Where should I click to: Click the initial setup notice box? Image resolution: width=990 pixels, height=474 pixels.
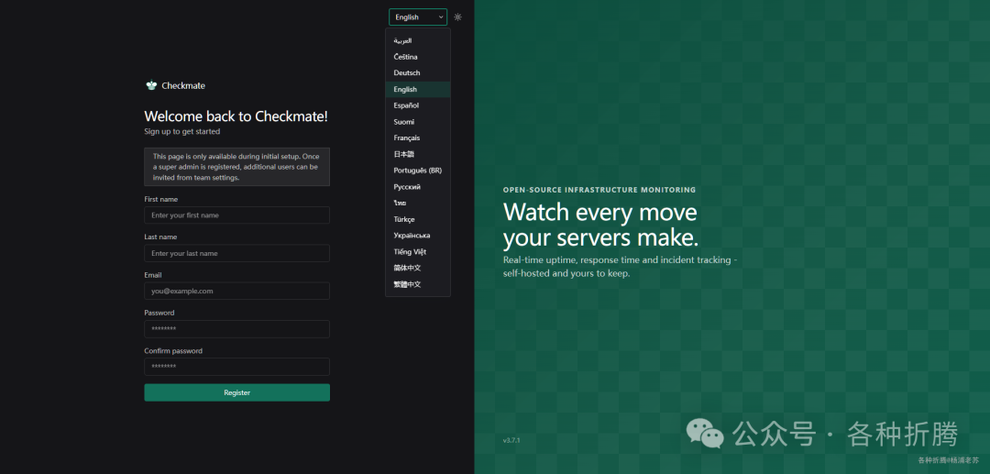236,167
